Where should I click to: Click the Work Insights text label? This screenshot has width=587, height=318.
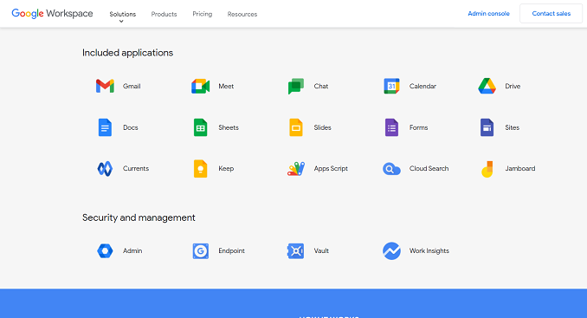pos(429,251)
